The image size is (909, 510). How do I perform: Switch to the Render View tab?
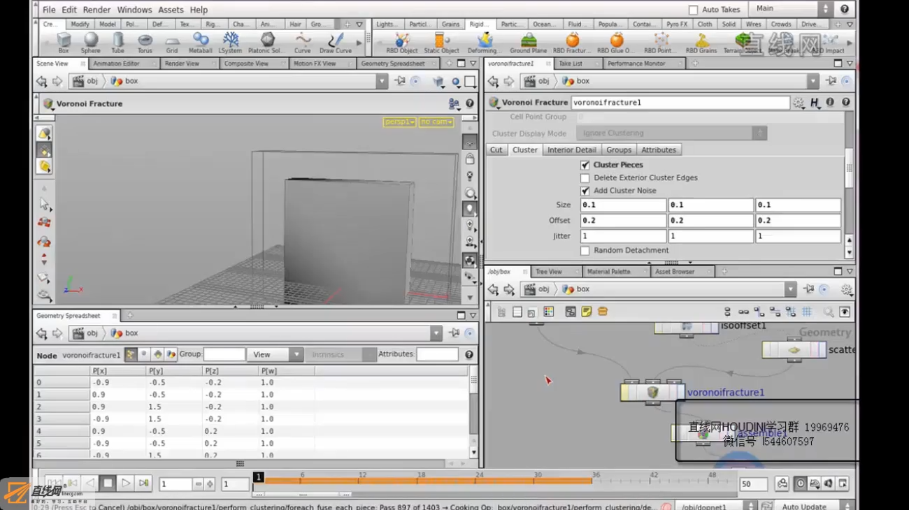[182, 64]
